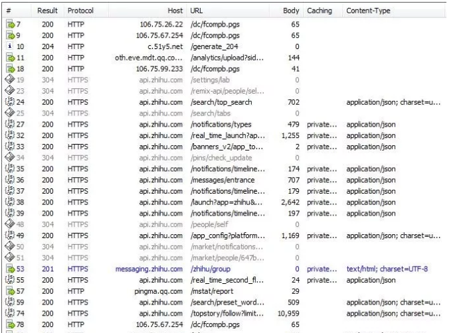The image size is (473, 333).
Task: Select the /app_config?platform... URL
Action: pos(227,235)
